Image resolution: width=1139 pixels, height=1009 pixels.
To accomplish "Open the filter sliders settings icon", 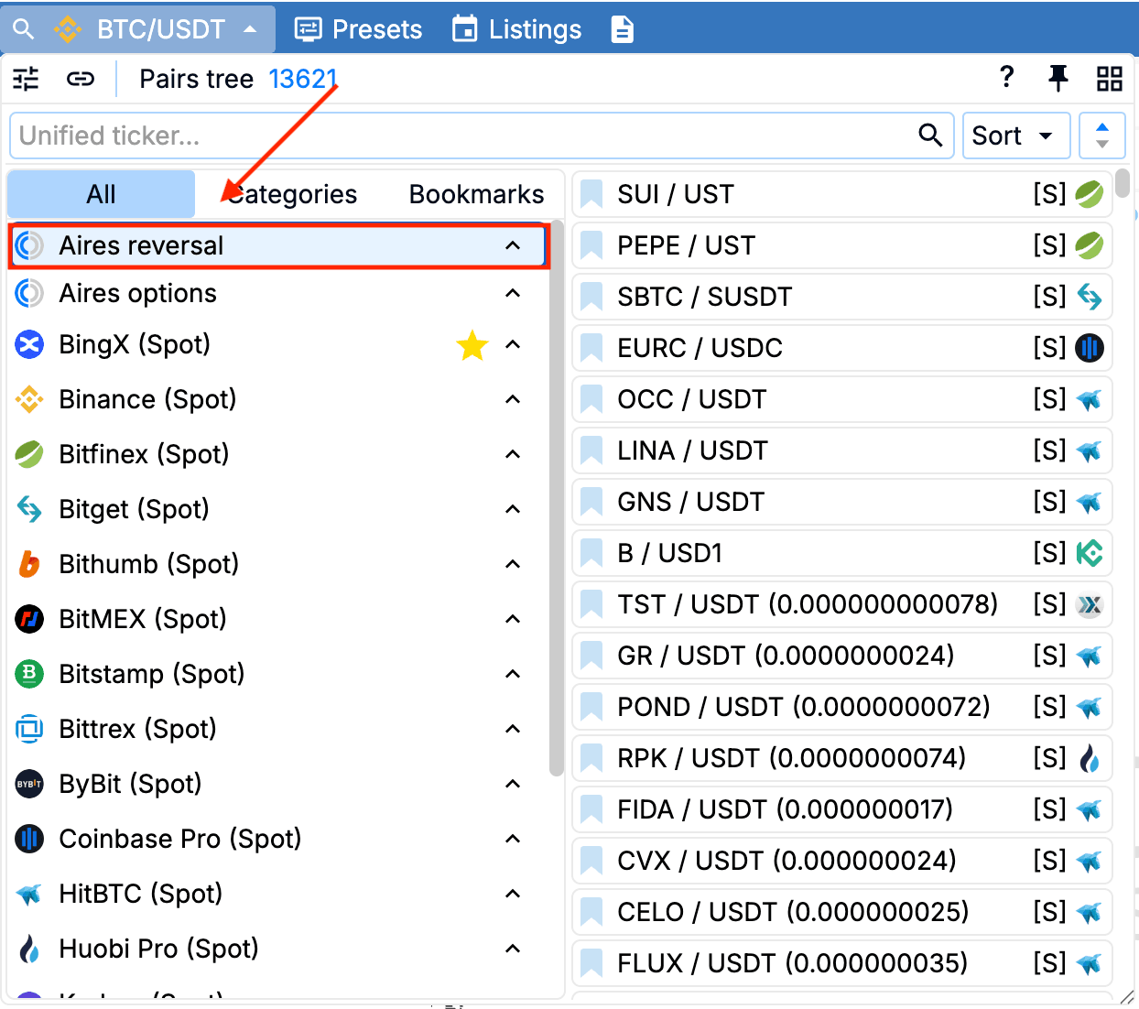I will (26, 79).
